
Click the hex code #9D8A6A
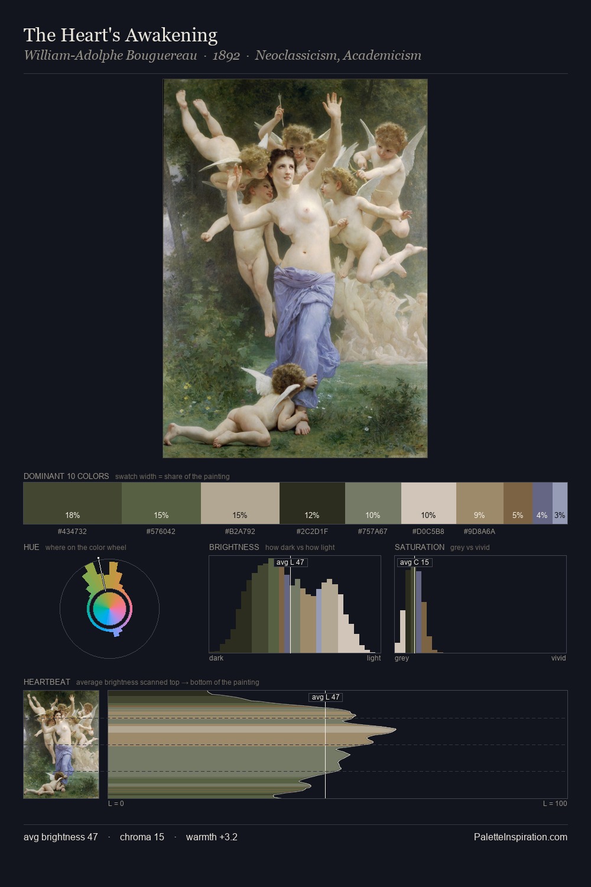click(480, 532)
